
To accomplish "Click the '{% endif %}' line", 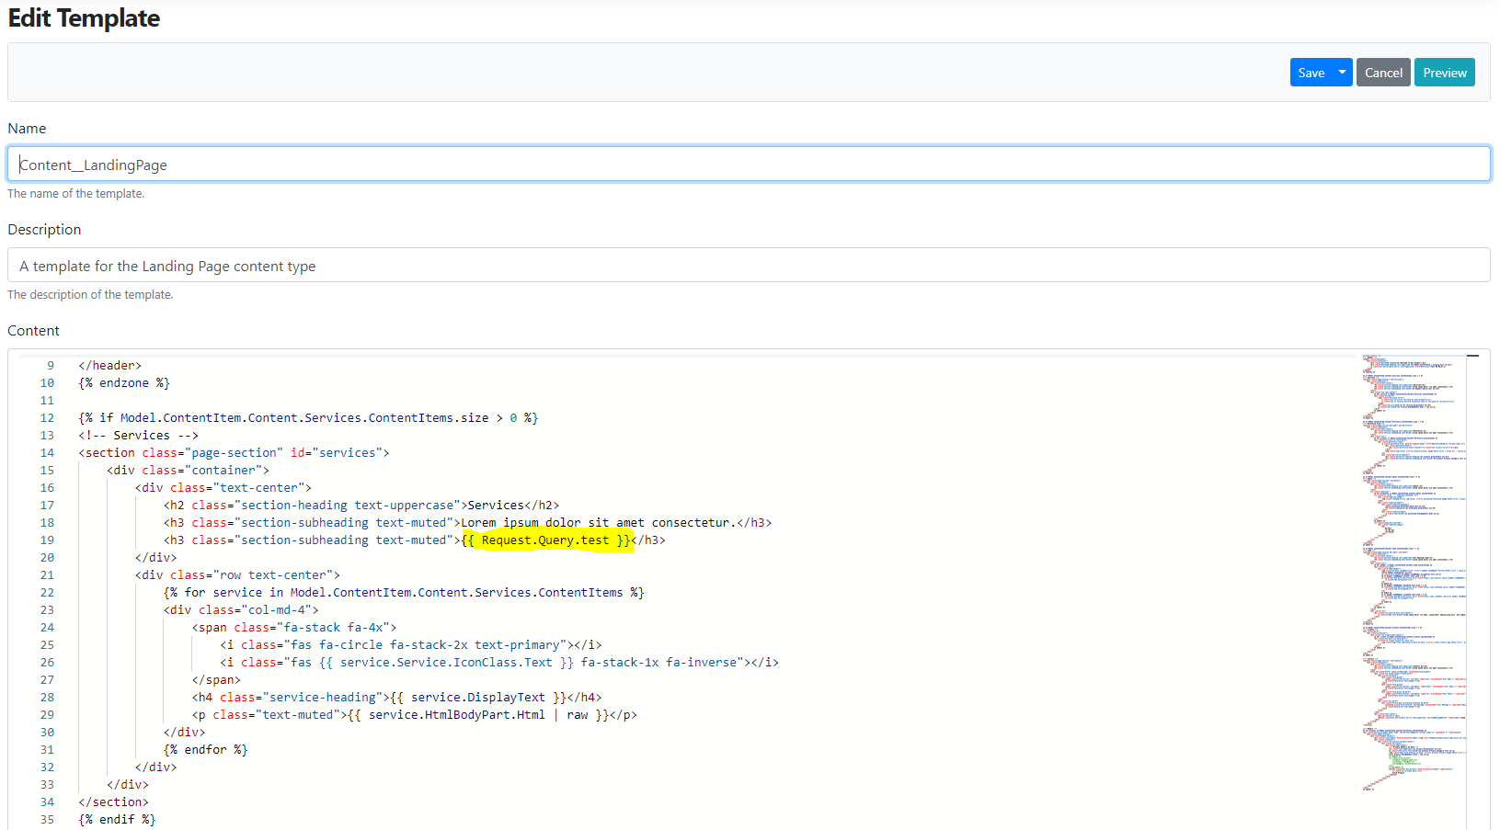I will (117, 820).
